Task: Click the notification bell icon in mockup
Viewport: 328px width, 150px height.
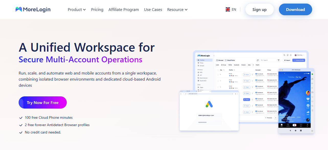Action: click(x=291, y=55)
